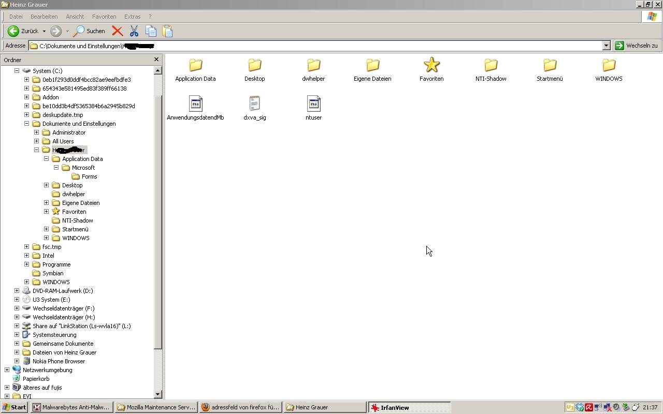Close the Ordner folder pane
The width and height of the screenshot is (663, 414).
tap(156, 60)
